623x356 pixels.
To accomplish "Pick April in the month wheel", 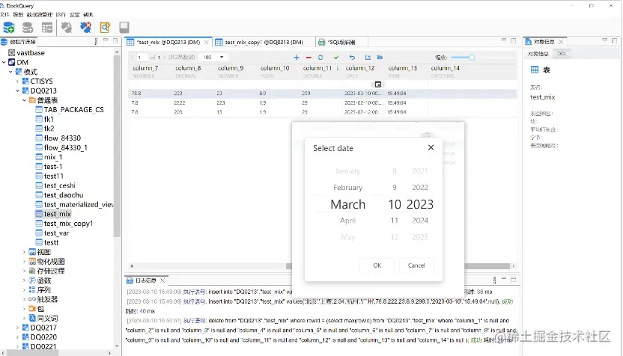I will (347, 221).
